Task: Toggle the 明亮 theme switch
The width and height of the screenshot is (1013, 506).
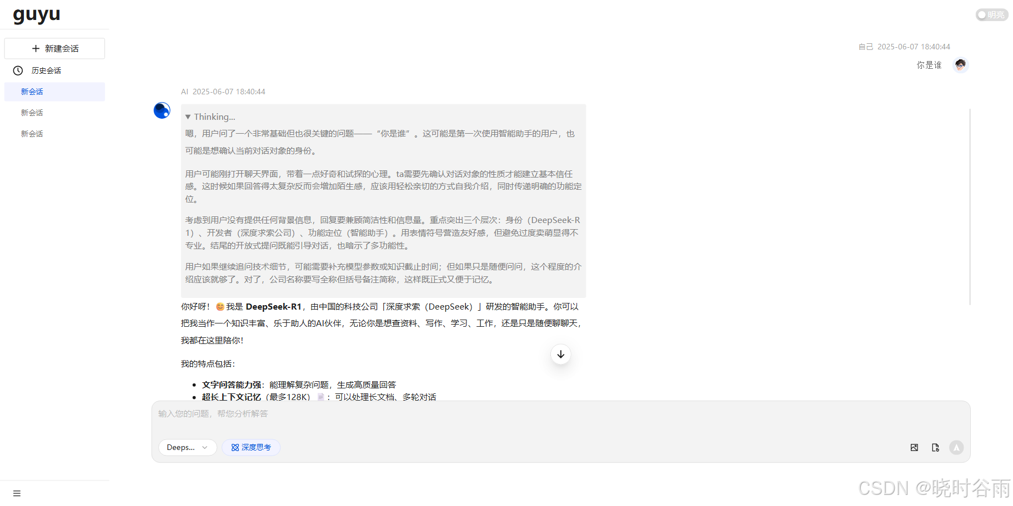Action: point(992,15)
